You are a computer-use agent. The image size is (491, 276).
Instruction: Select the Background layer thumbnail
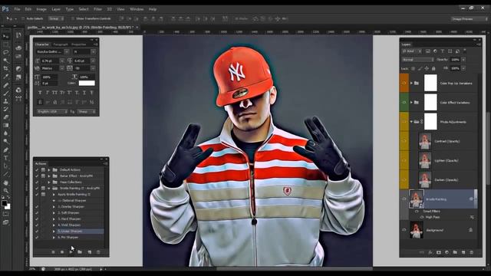click(x=416, y=230)
